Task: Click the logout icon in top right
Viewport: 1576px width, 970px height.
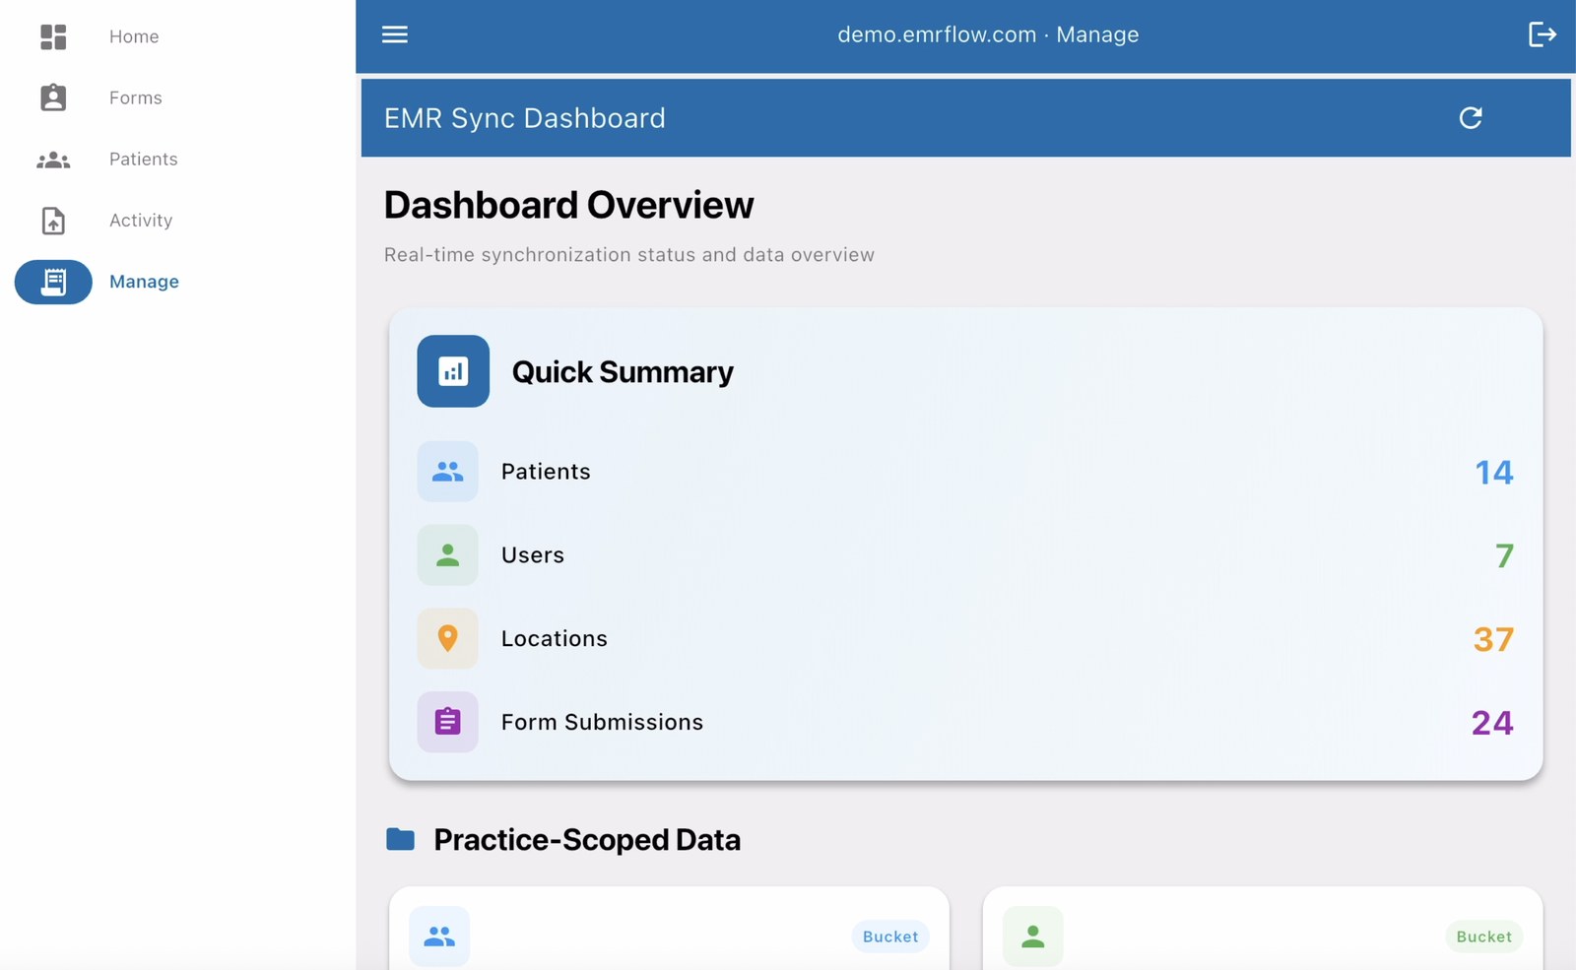Action: click(1541, 34)
